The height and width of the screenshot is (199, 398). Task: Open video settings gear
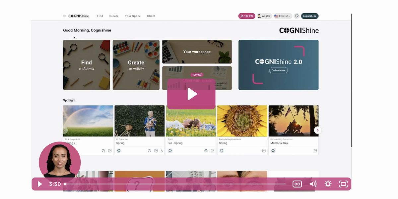coord(328,184)
